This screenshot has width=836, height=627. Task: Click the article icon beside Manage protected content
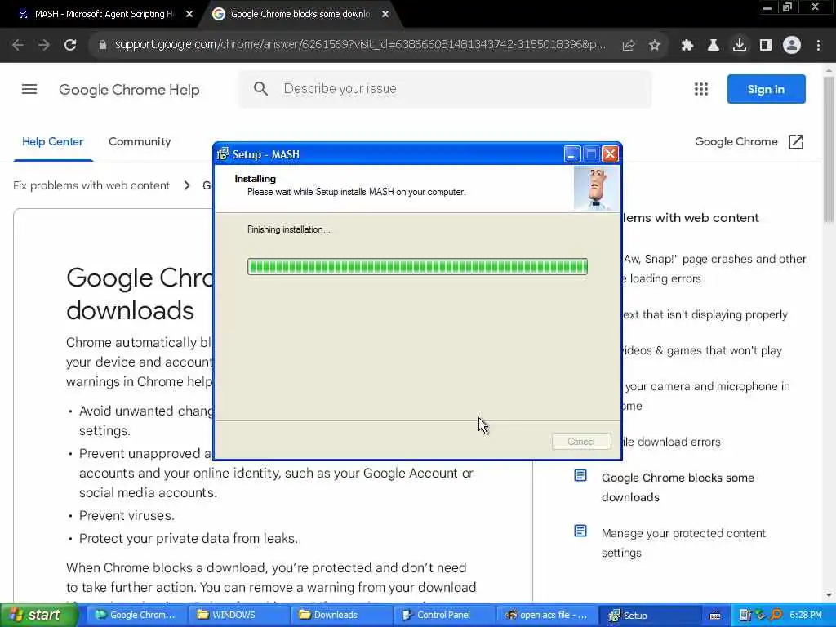tap(580, 531)
